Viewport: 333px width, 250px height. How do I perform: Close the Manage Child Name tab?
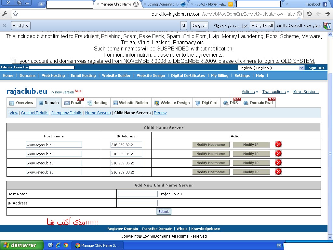(x=98, y=4)
